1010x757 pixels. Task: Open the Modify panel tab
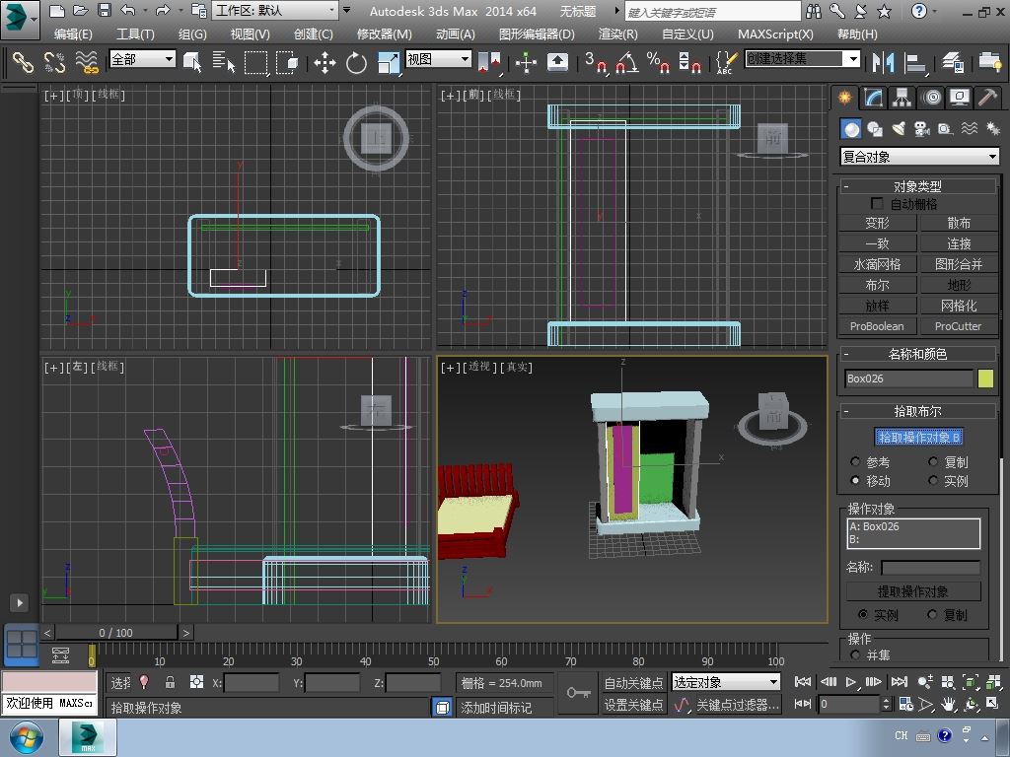(873, 98)
